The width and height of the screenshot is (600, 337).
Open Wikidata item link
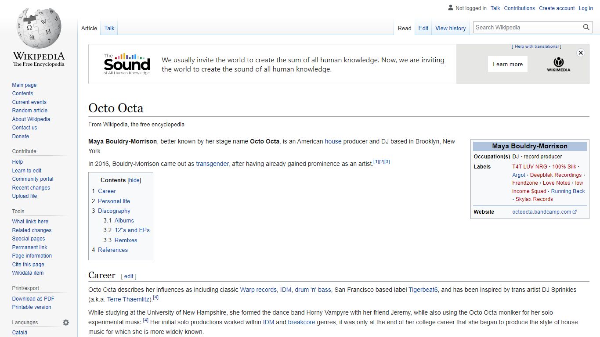[28, 273]
